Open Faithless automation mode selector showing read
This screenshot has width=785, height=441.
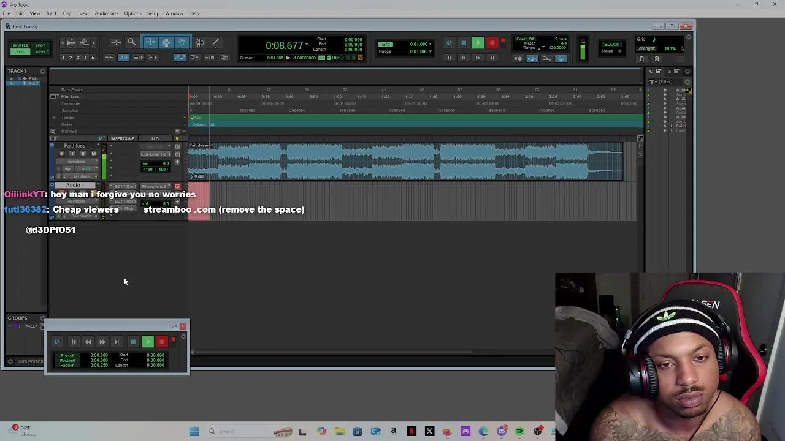[86, 169]
